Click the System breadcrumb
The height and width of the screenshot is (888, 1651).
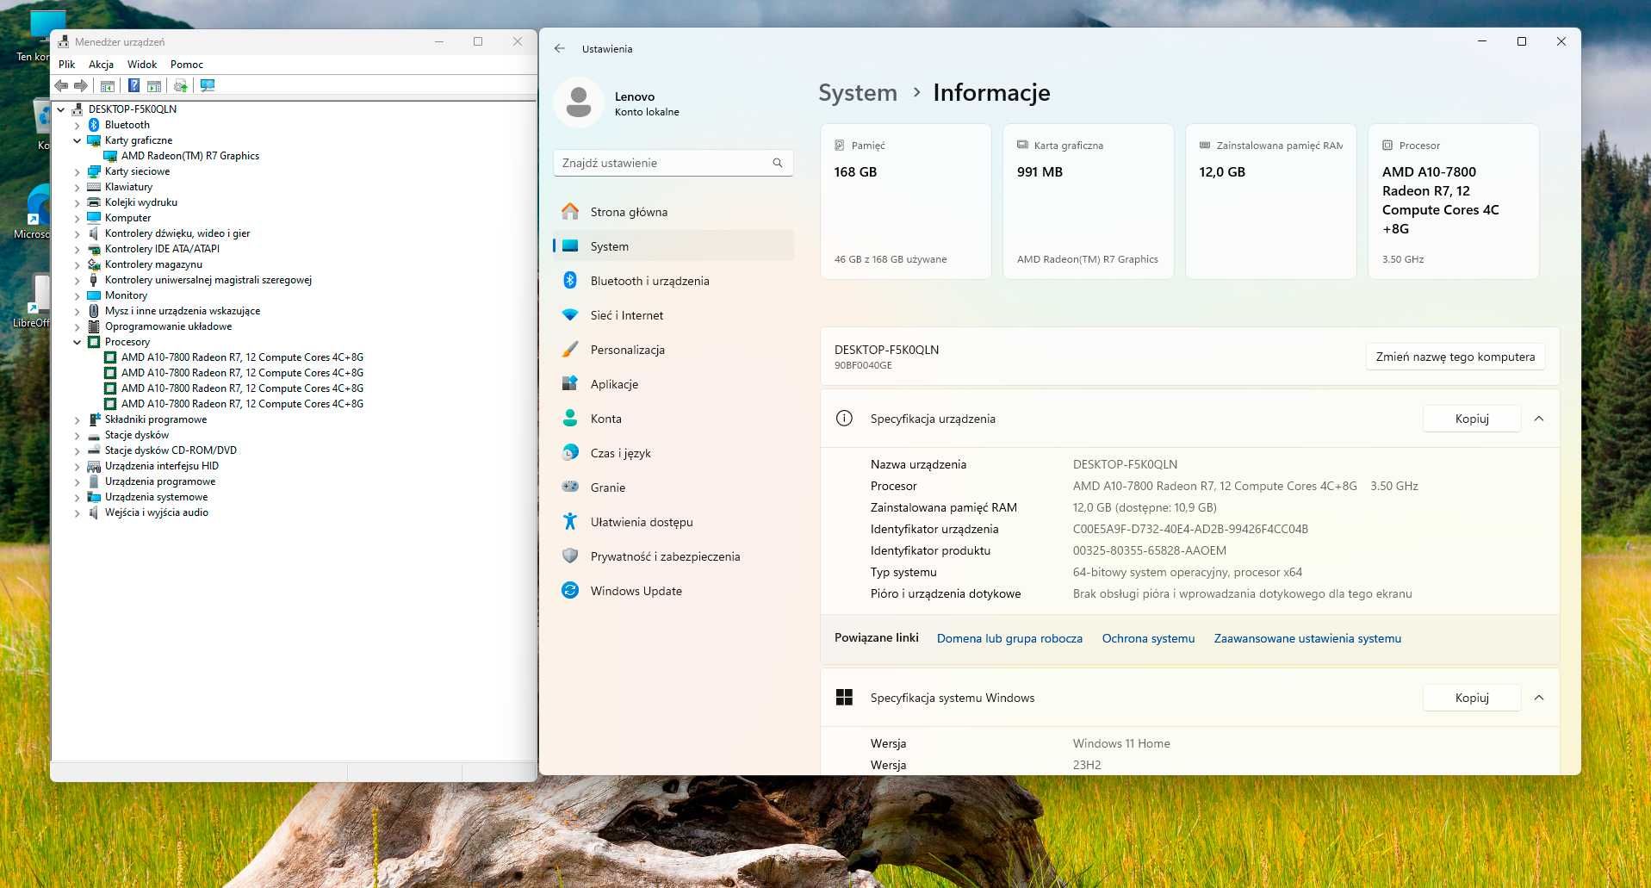[858, 92]
